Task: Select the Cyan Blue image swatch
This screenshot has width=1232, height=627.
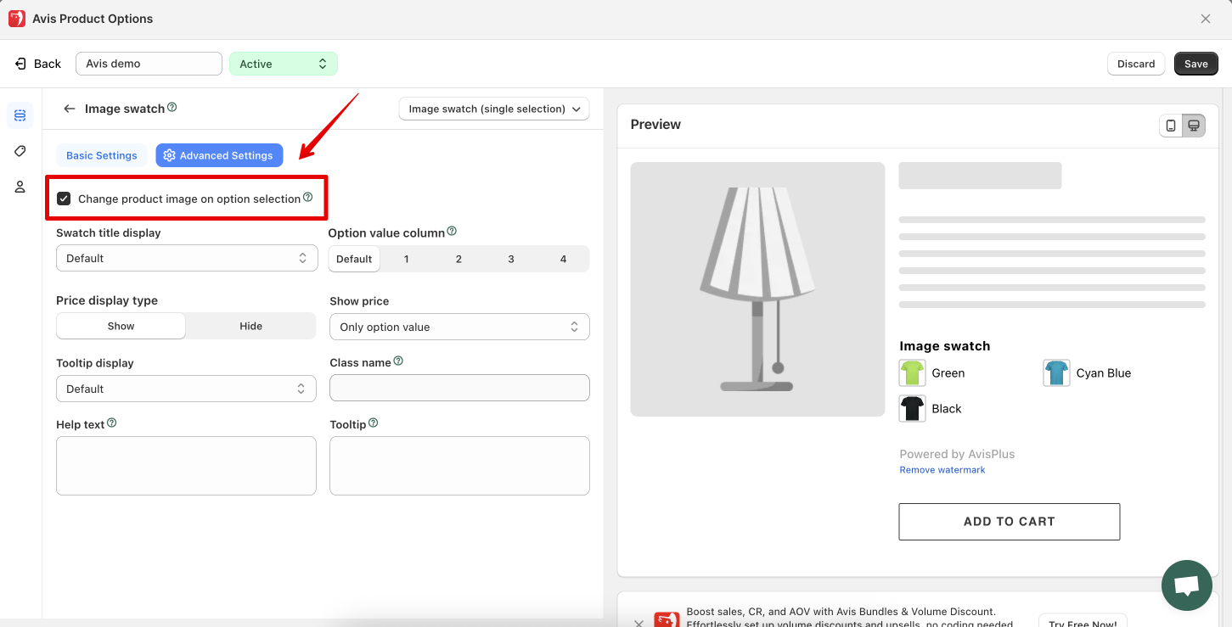Action: (1057, 373)
